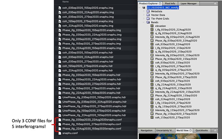222x139 pixels.
Task: Click the band icon of coh_03Sep2020_22Aug2020
Action: (x=152, y=44)
